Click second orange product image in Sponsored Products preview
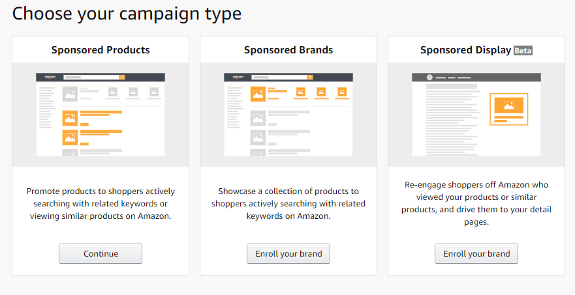575x295 pixels. point(70,137)
